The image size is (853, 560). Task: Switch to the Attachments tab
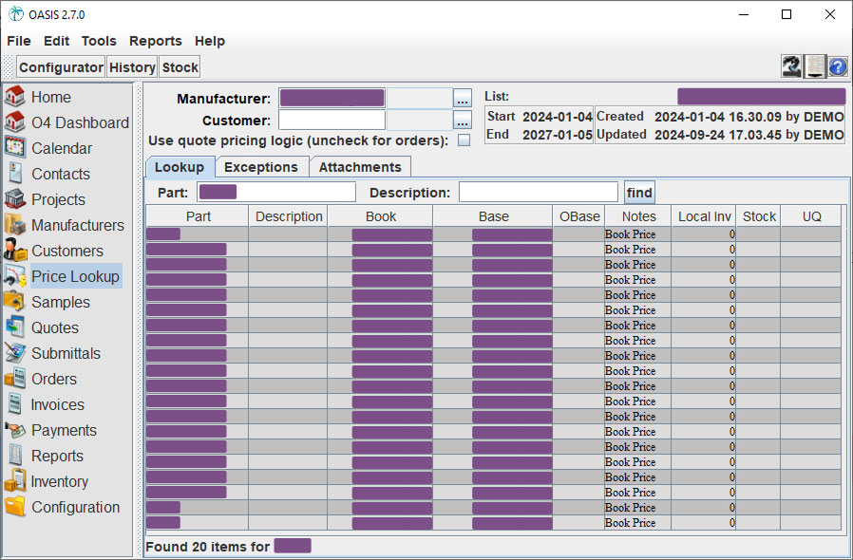tap(360, 167)
